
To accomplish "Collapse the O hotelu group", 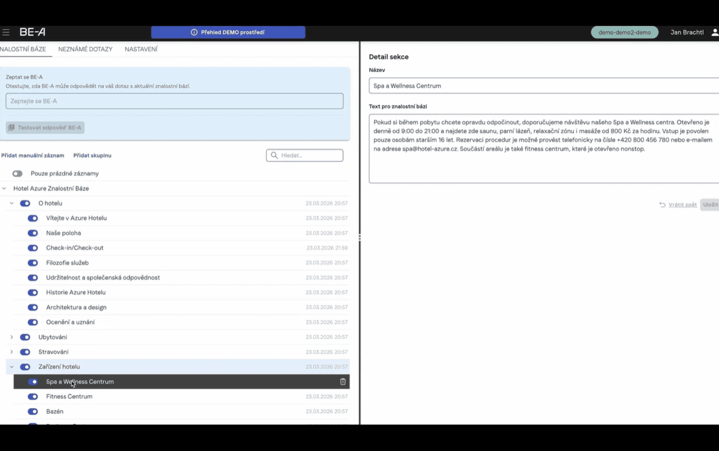I will [12, 203].
